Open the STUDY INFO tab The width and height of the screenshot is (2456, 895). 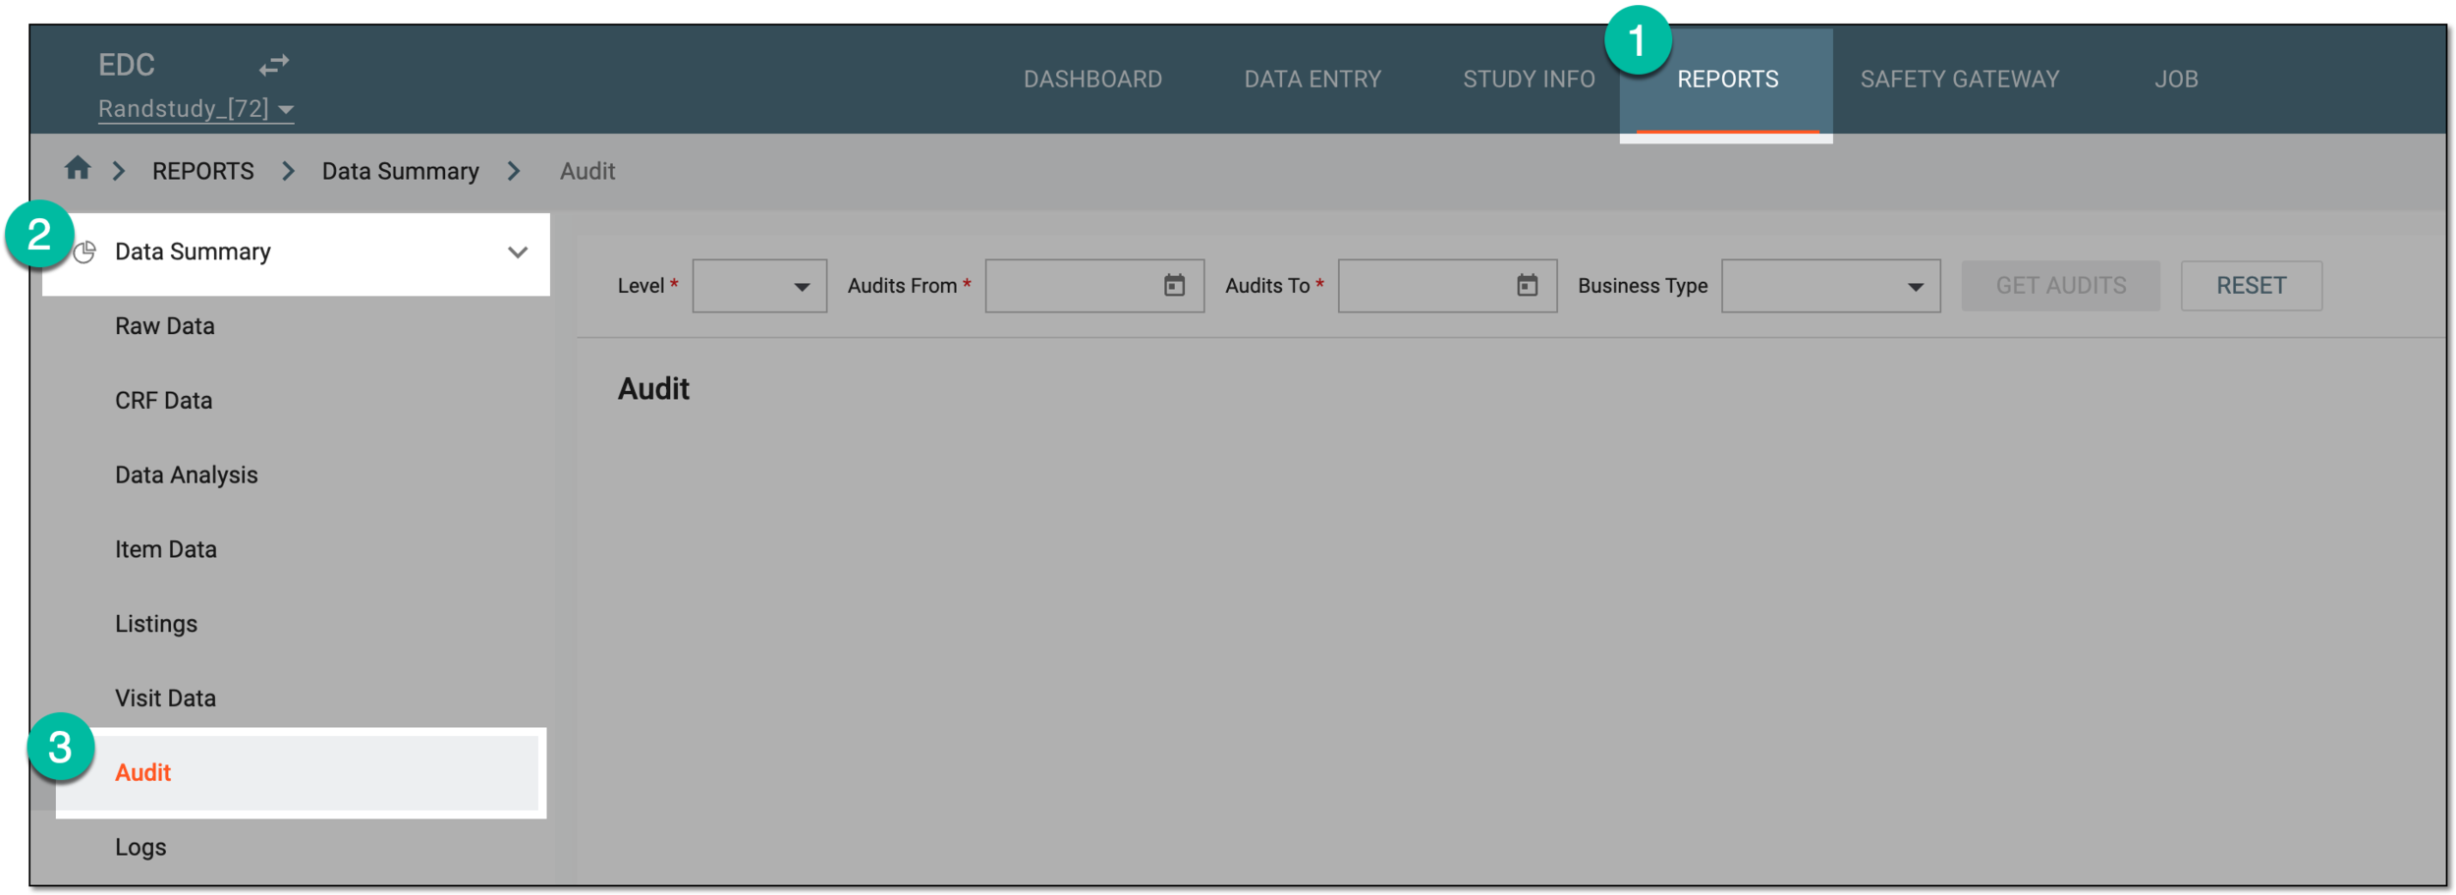1529,80
